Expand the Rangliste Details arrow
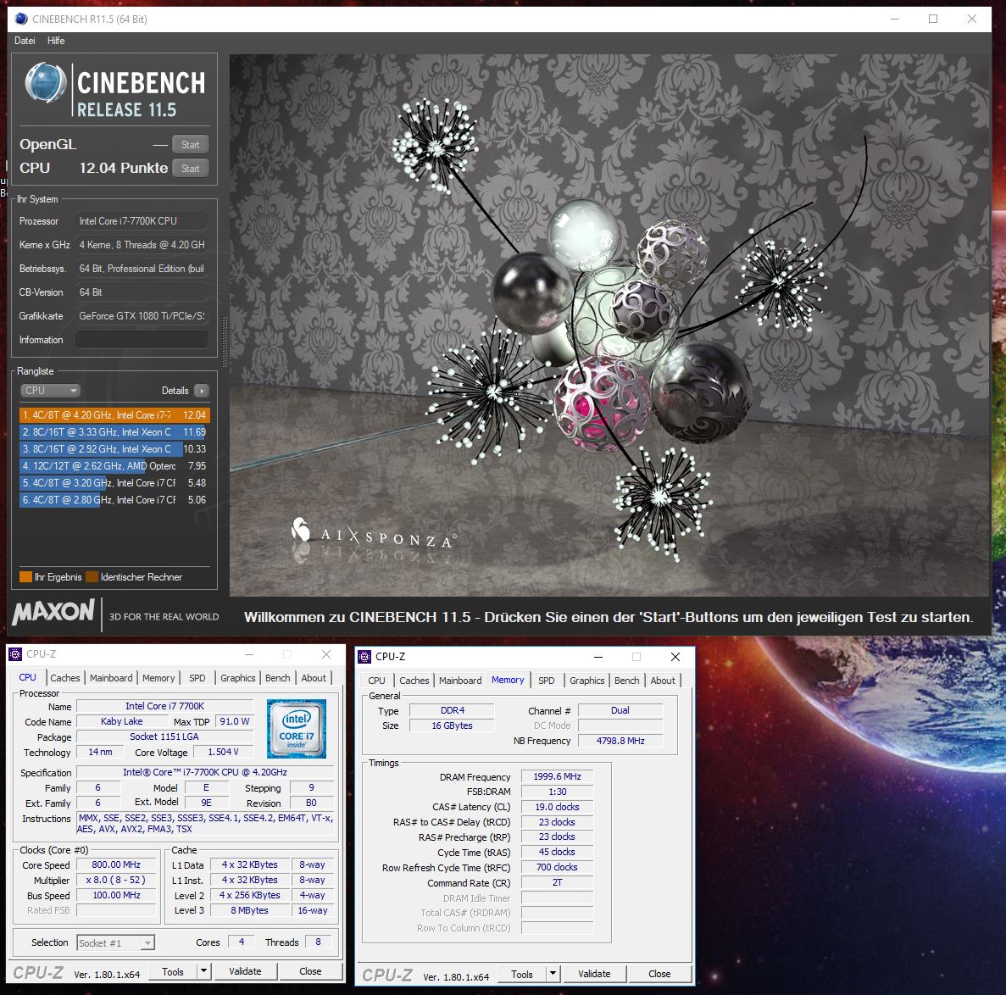This screenshot has height=995, width=1006. coord(202,390)
